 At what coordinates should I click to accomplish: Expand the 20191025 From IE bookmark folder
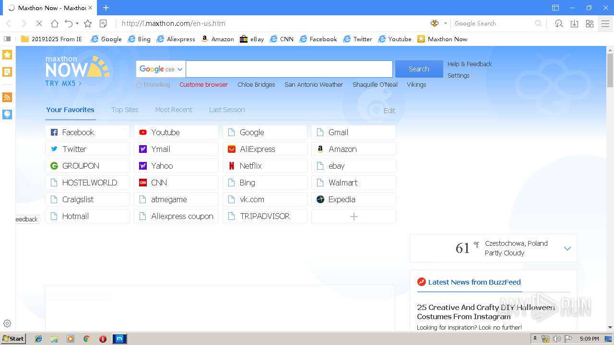tap(51, 39)
